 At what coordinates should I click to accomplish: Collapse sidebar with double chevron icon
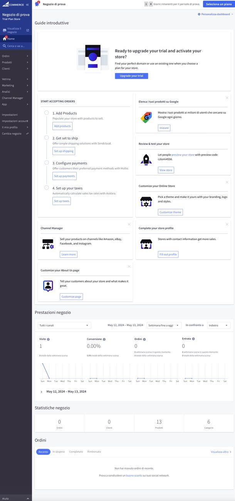click(27, 5)
